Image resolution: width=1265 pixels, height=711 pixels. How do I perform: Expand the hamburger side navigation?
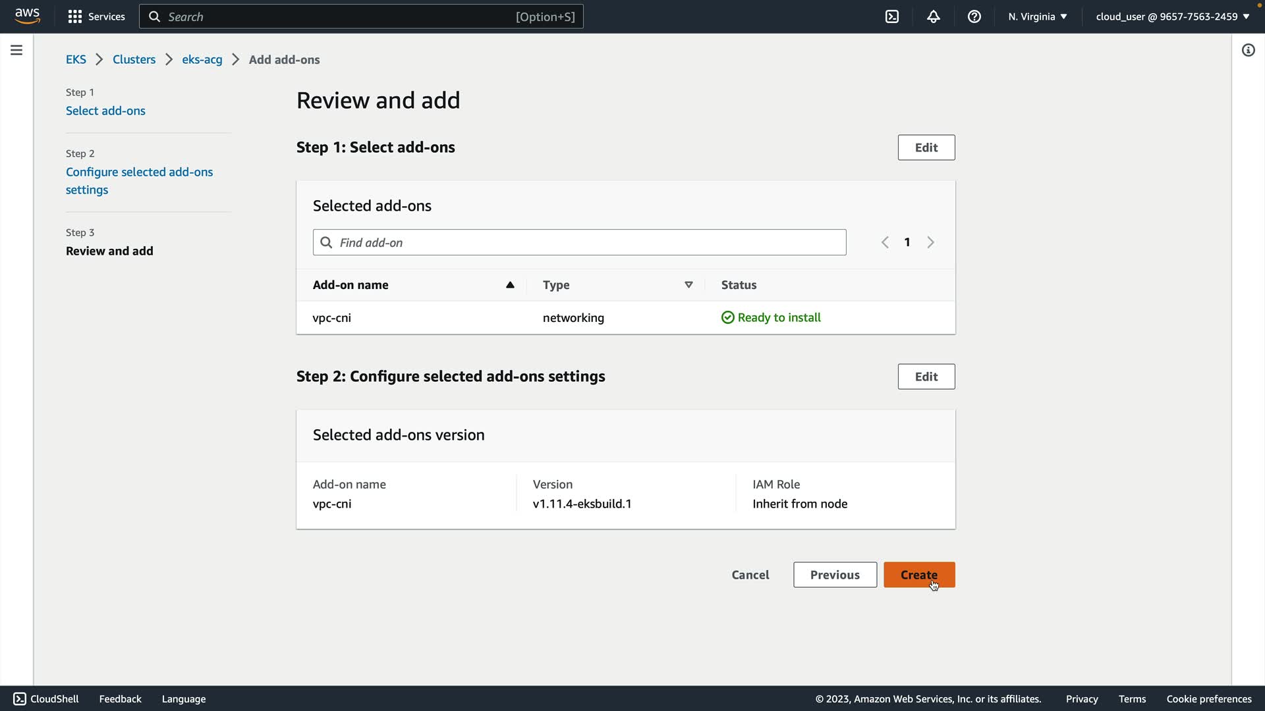pos(16,50)
